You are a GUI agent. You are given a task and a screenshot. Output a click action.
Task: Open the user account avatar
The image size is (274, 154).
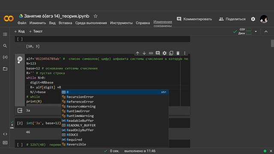[264, 19]
